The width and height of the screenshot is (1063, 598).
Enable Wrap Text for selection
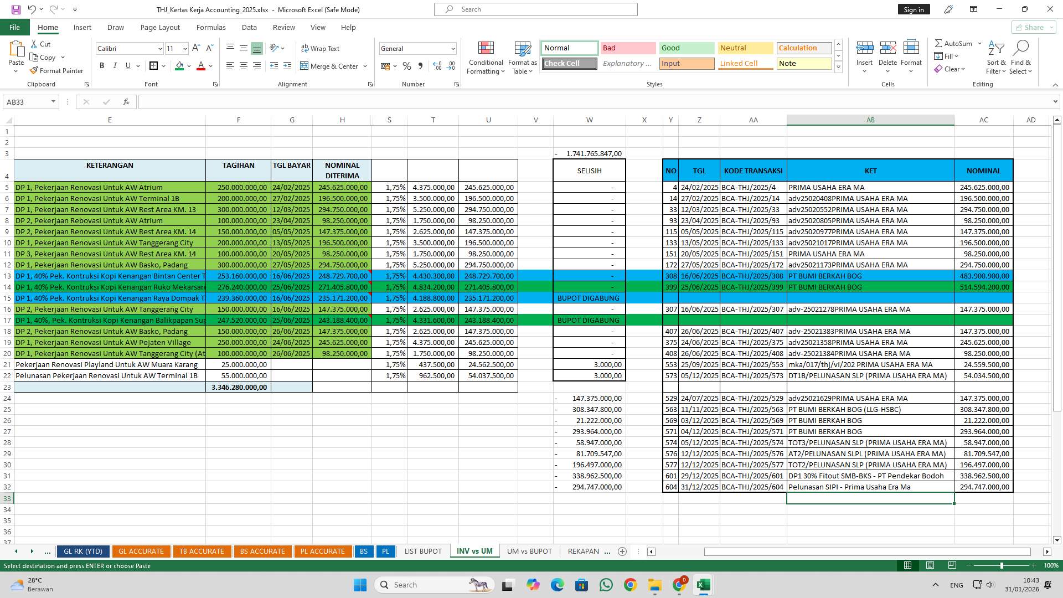click(321, 48)
